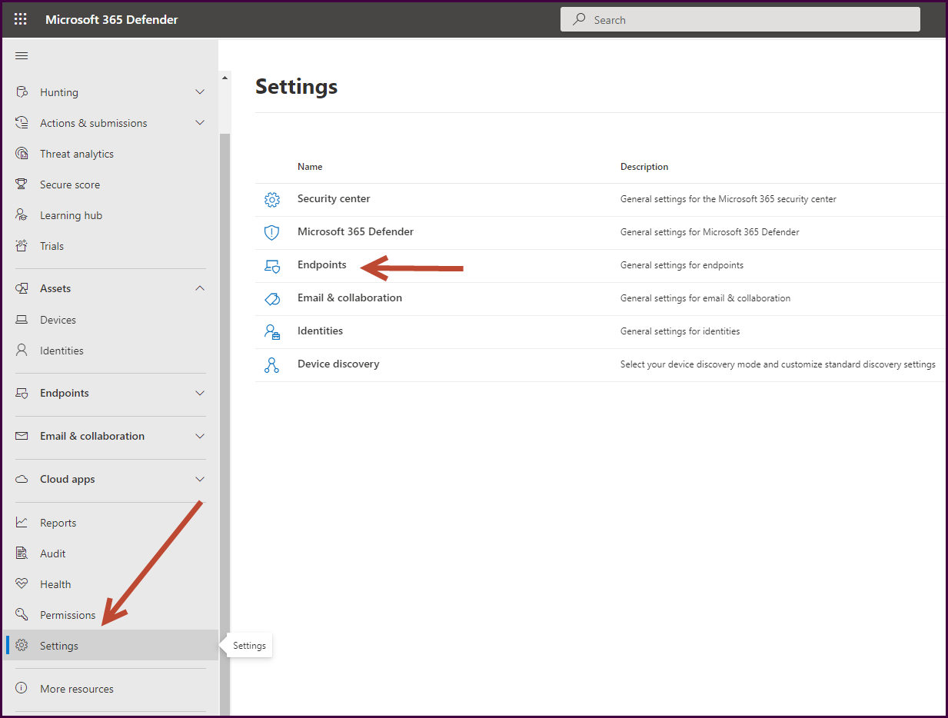The height and width of the screenshot is (718, 948).
Task: Select Settings in the left navigation
Action: [x=59, y=646]
